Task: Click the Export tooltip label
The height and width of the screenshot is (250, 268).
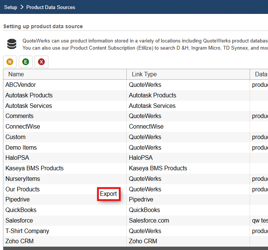Action: tap(108, 194)
